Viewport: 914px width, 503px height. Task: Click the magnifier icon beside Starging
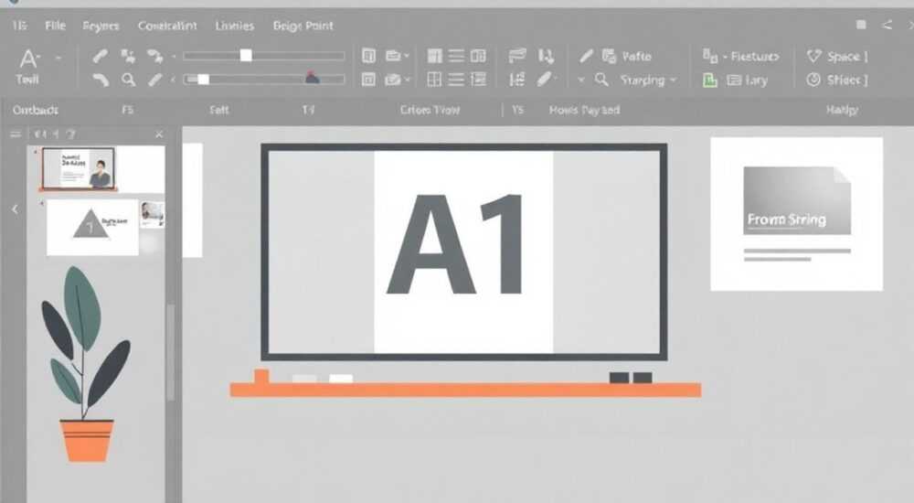click(x=602, y=80)
